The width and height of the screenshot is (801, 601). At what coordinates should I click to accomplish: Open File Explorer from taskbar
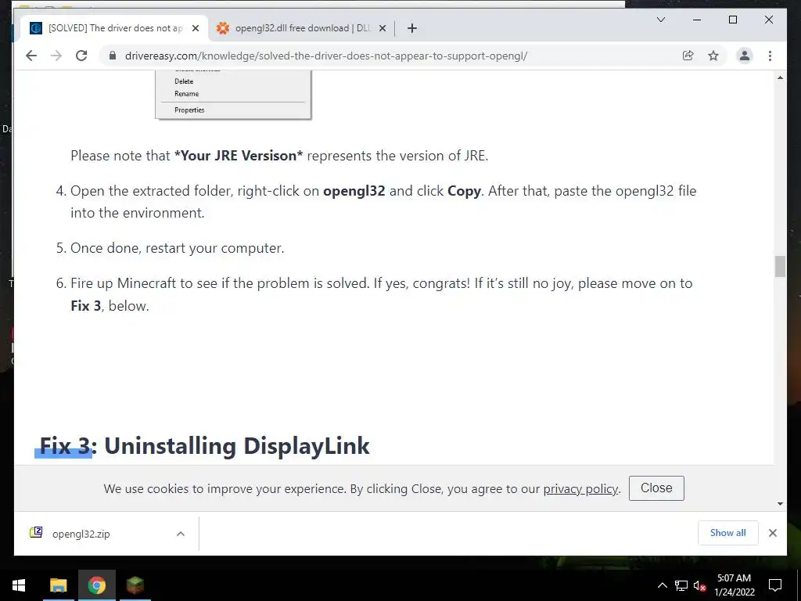click(58, 585)
